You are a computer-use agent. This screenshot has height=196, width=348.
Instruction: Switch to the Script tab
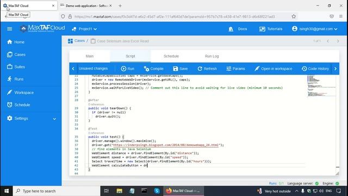[130, 56]
